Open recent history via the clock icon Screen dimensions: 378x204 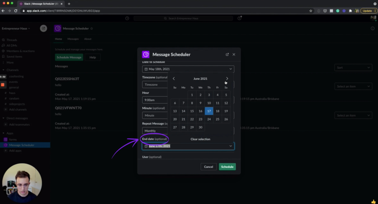tap(127, 18)
